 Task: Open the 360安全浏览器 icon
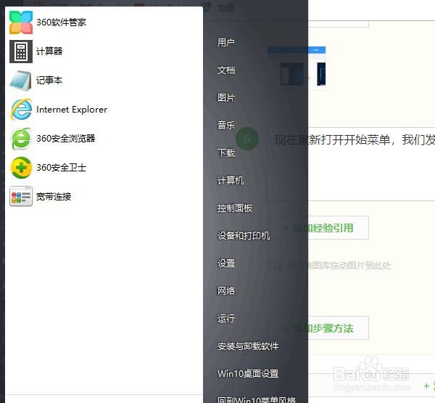coord(21,139)
